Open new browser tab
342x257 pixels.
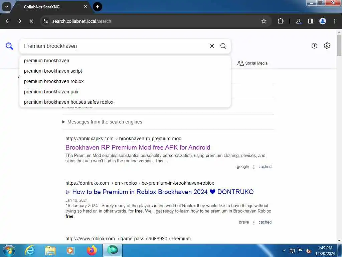pos(98,7)
